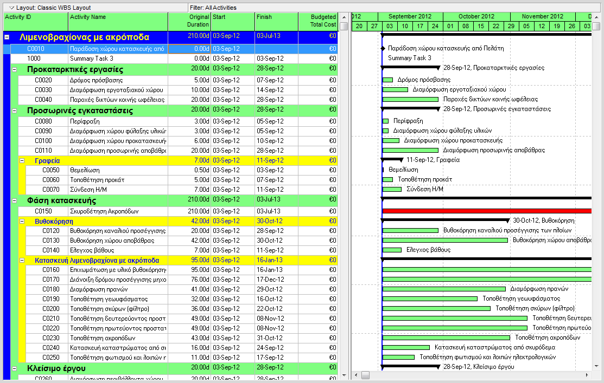The height and width of the screenshot is (383, 604).
Task: Collapse the Γραφεία WBS group
Action: click(x=22, y=161)
